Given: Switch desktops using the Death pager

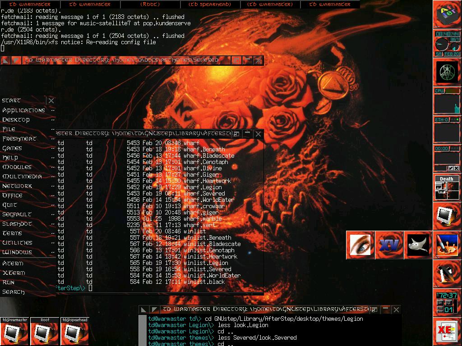Looking at the screenshot, I should coord(447,188).
